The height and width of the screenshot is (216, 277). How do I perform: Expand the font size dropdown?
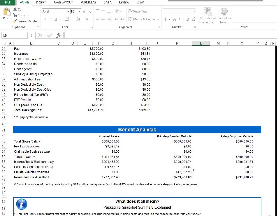coord(79,12)
